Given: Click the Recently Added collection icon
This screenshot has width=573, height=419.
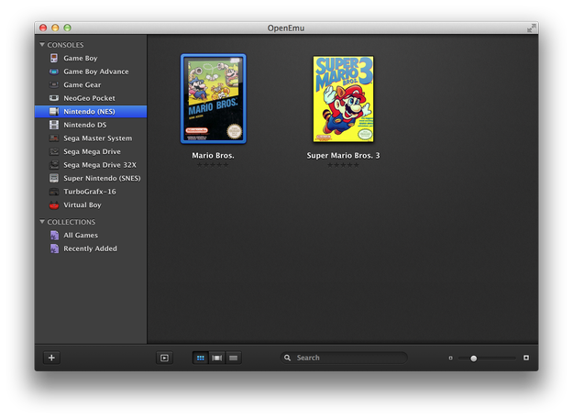Looking at the screenshot, I should coord(54,248).
